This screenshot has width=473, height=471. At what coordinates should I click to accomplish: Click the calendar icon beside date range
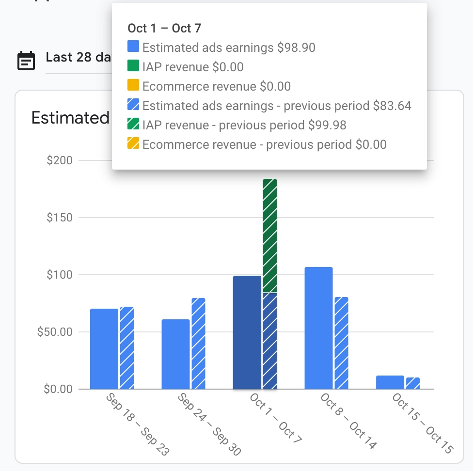point(26,61)
